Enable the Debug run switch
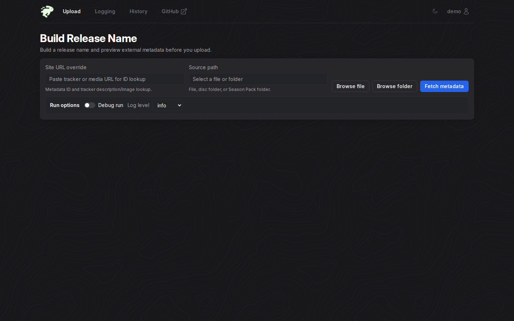The width and height of the screenshot is (514, 321). click(x=90, y=105)
